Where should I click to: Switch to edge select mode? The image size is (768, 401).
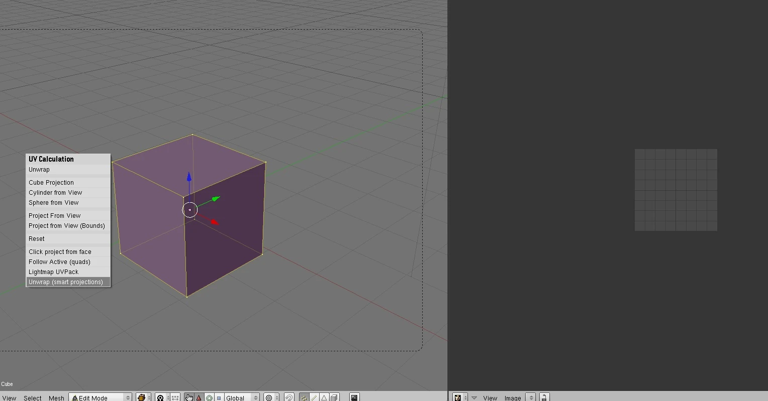314,397
